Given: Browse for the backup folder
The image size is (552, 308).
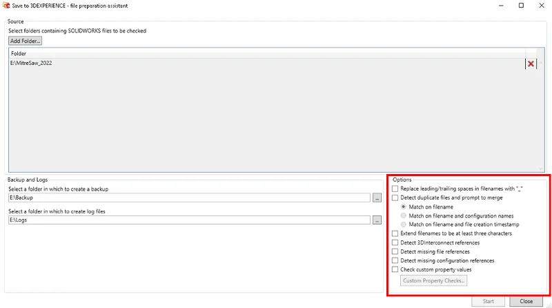Looking at the screenshot, I should pyautogui.click(x=377, y=198).
